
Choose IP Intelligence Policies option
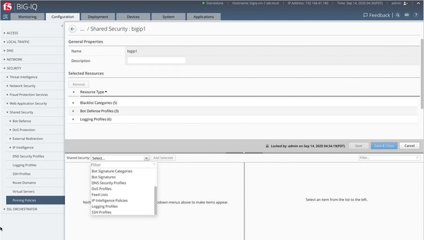(110, 200)
